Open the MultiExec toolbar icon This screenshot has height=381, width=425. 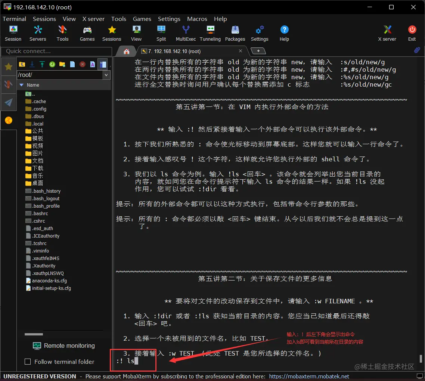186,33
